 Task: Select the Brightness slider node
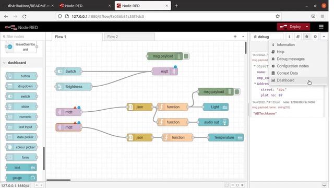74,87
